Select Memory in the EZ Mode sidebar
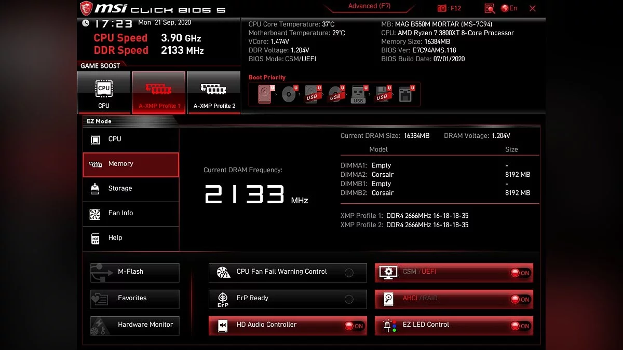 pyautogui.click(x=131, y=164)
